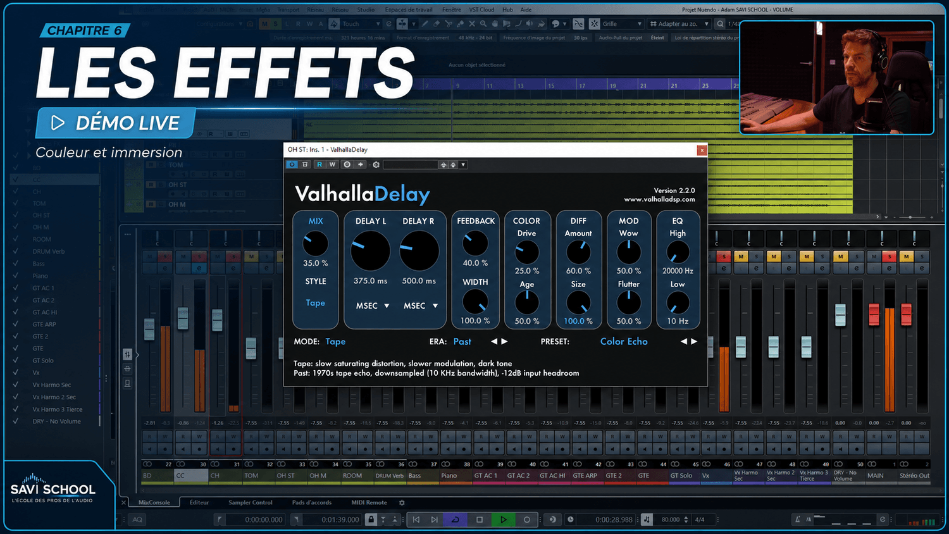Start recording with the Record button

point(526,519)
